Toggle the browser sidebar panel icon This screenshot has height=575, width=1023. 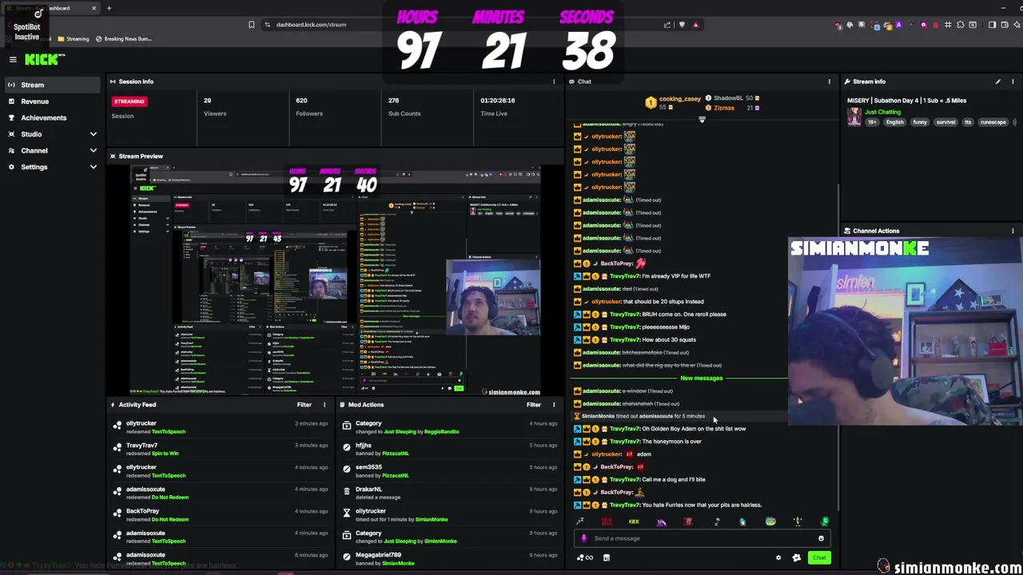pos(992,25)
